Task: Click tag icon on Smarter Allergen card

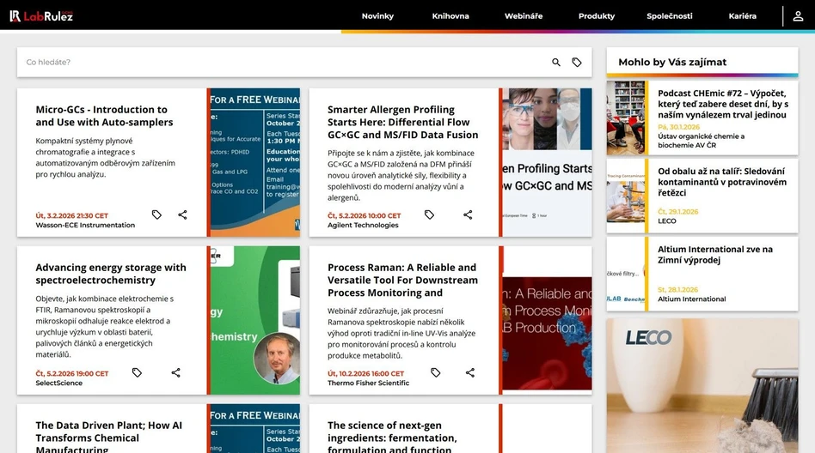Action: point(430,214)
